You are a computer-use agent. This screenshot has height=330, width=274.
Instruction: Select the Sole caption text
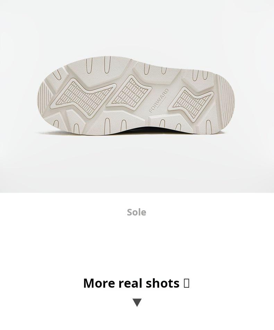pos(136,212)
